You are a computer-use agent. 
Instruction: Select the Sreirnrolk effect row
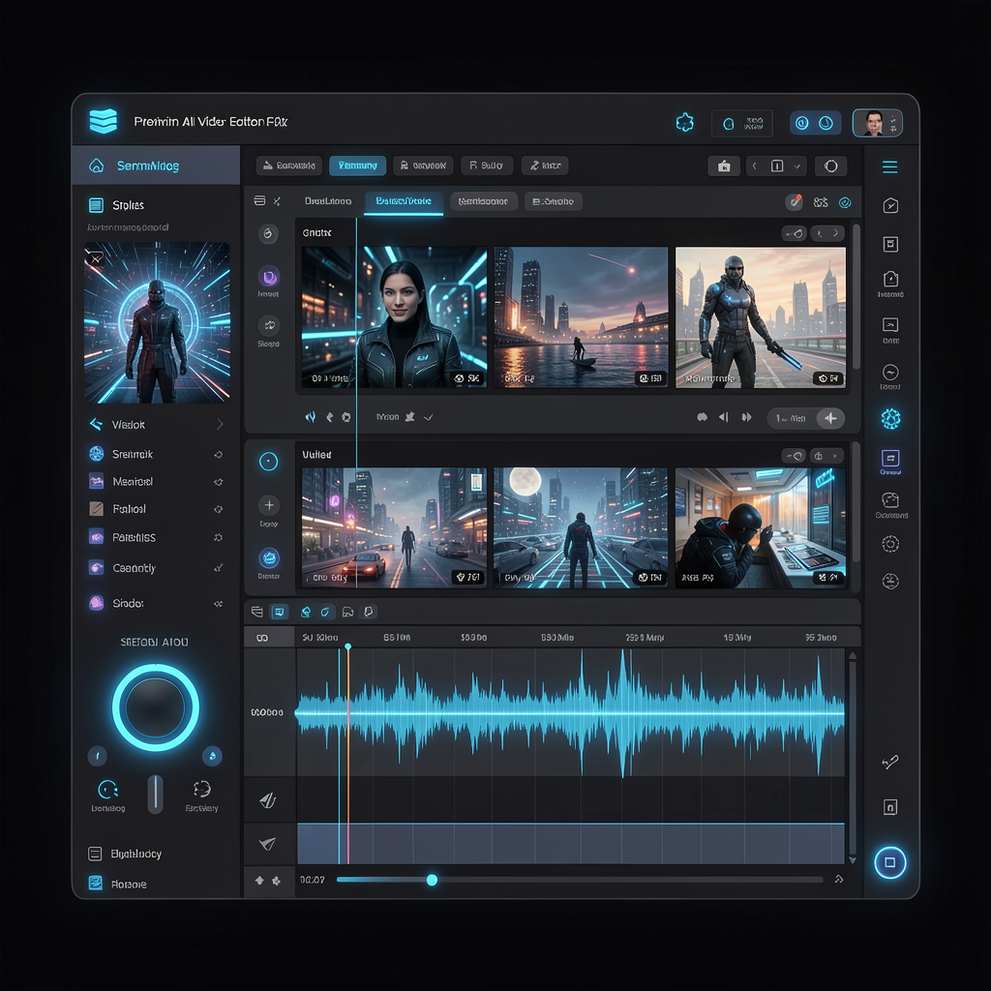click(x=156, y=454)
